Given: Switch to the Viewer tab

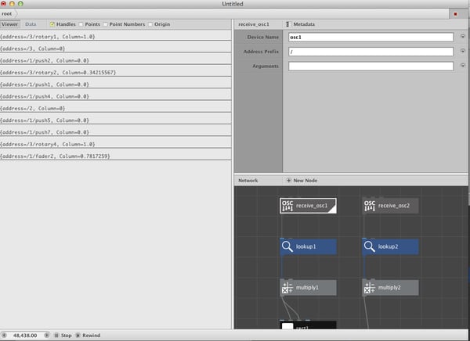Looking at the screenshot, I should (x=10, y=24).
